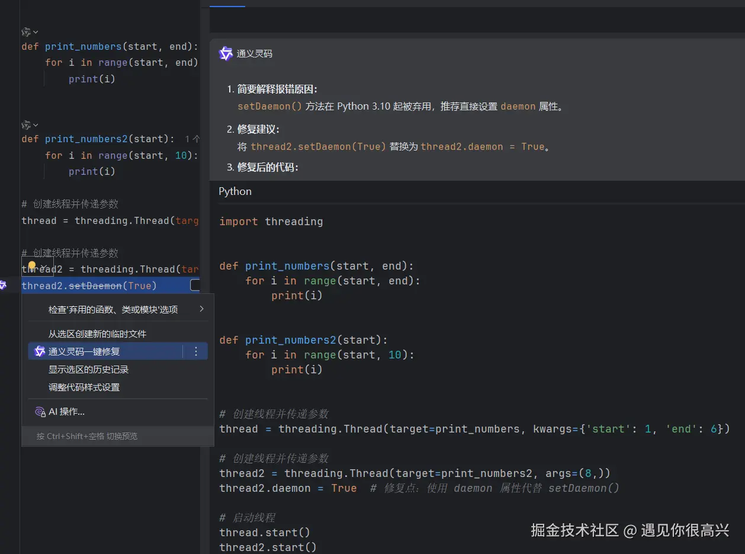Click comment 修复点:使用 daemon 属性代替 setDaemon()
Screen dimensions: 745x554
coord(495,488)
